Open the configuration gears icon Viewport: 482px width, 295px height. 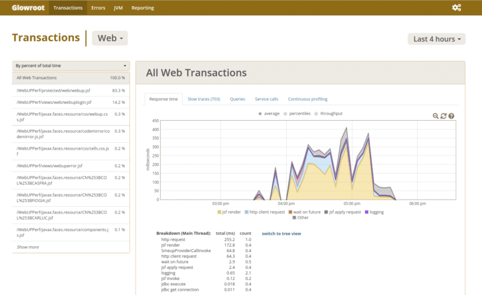pyautogui.click(x=456, y=8)
